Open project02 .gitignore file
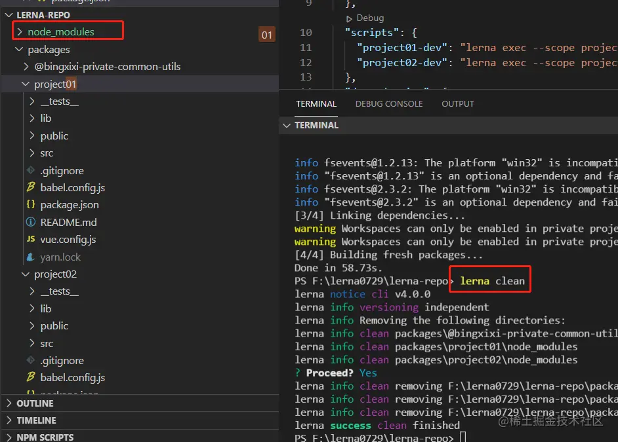The height and width of the screenshot is (442, 618). (62, 360)
